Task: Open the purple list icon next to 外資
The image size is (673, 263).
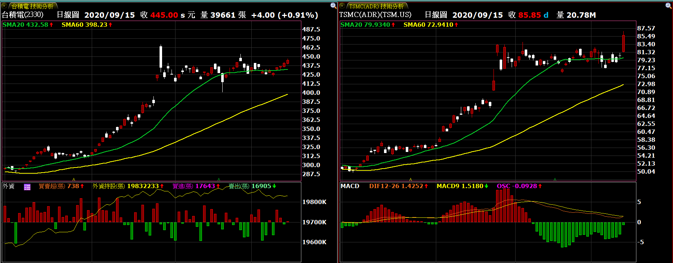Action: 27,187
